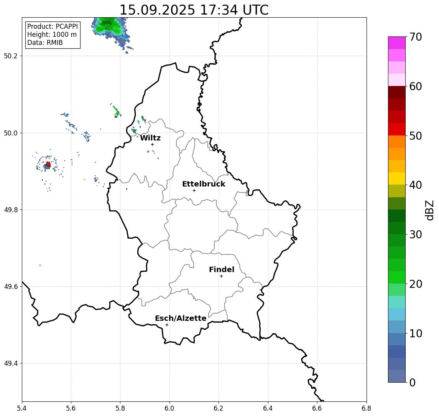
Task: Click the longitude label 6.0
Action: pos(169,408)
